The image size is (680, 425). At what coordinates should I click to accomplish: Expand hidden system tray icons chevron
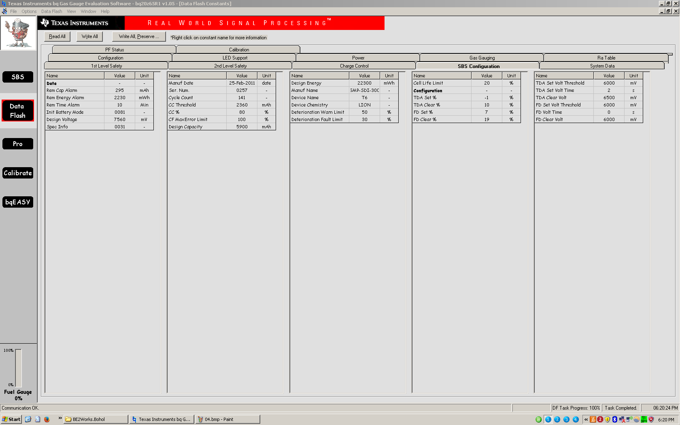(x=586, y=419)
